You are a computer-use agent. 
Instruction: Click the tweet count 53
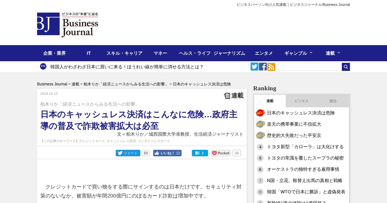tap(146, 153)
